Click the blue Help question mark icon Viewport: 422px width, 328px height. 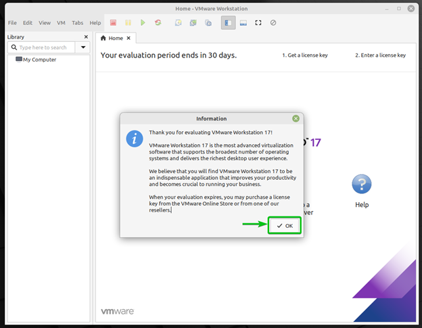pos(362,184)
